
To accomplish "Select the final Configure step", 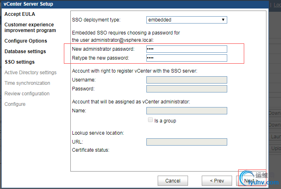I will click(x=15, y=104).
